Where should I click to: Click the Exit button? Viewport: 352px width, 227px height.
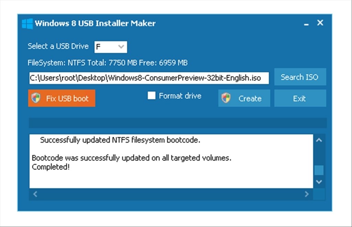point(300,98)
